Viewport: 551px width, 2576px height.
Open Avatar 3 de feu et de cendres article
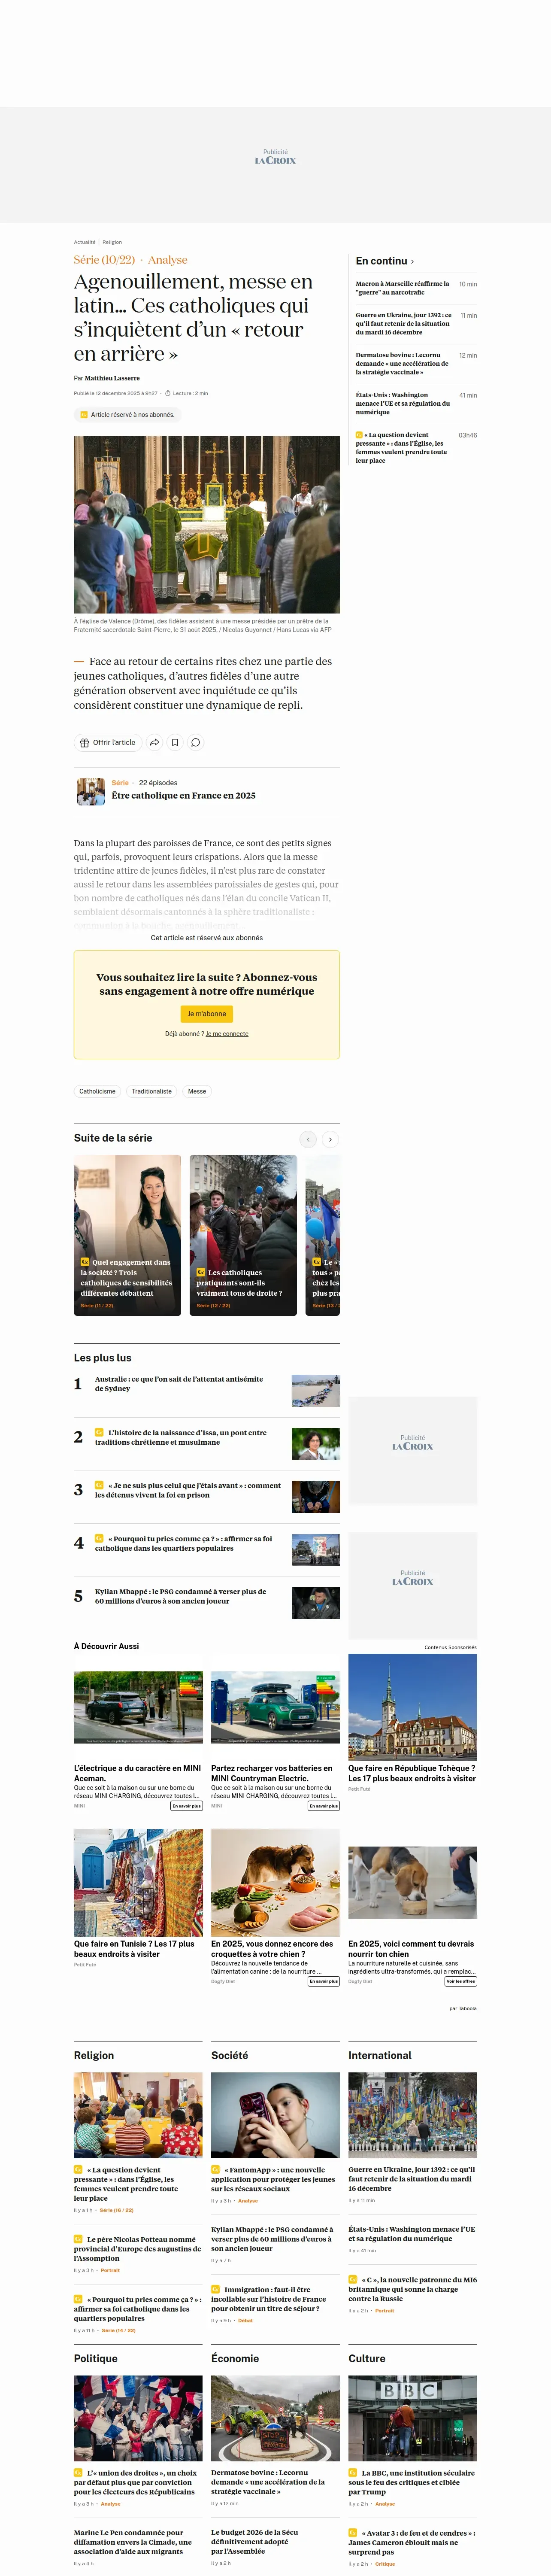(412, 2542)
